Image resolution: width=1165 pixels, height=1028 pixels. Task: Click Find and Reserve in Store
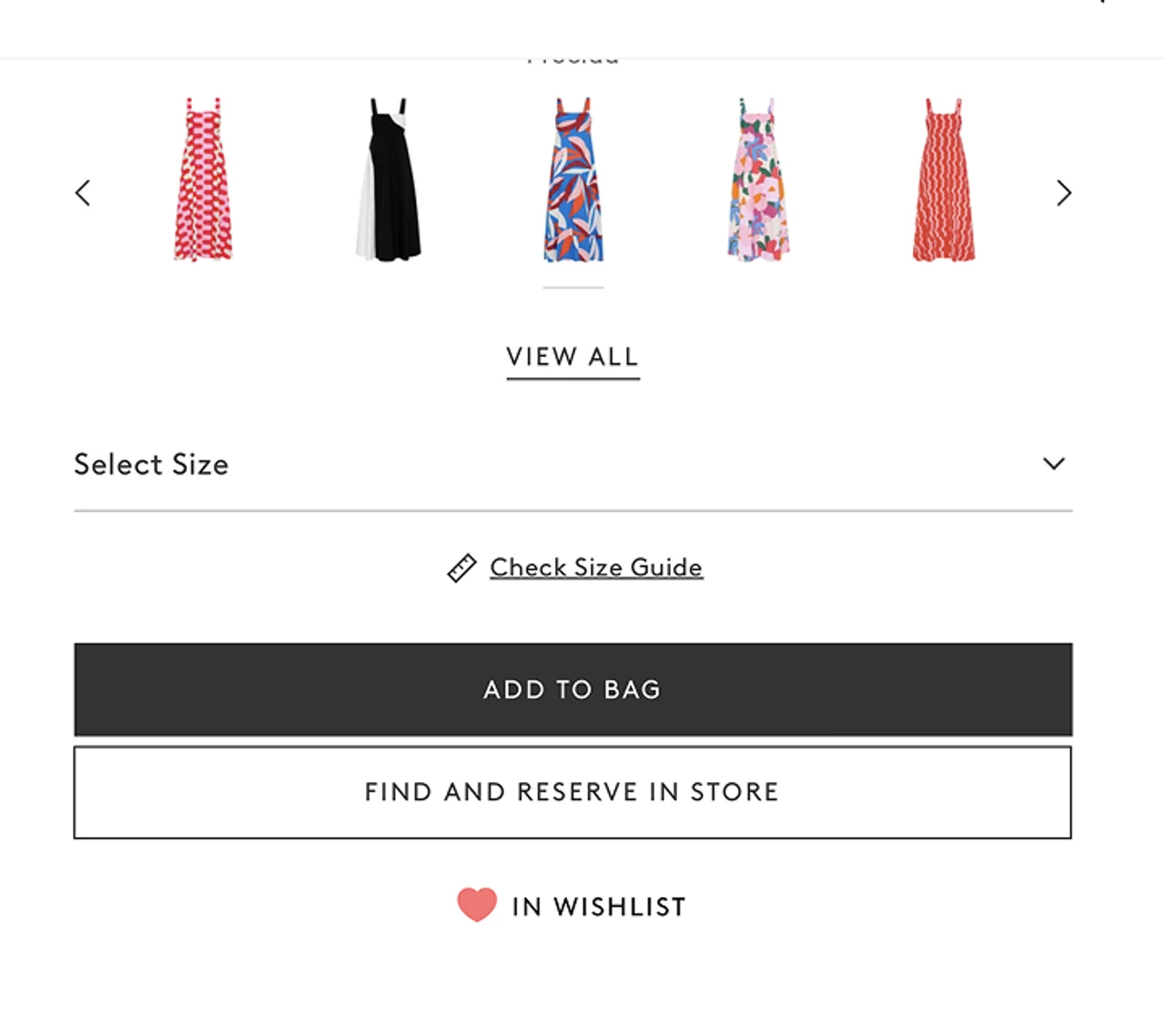coord(572,792)
